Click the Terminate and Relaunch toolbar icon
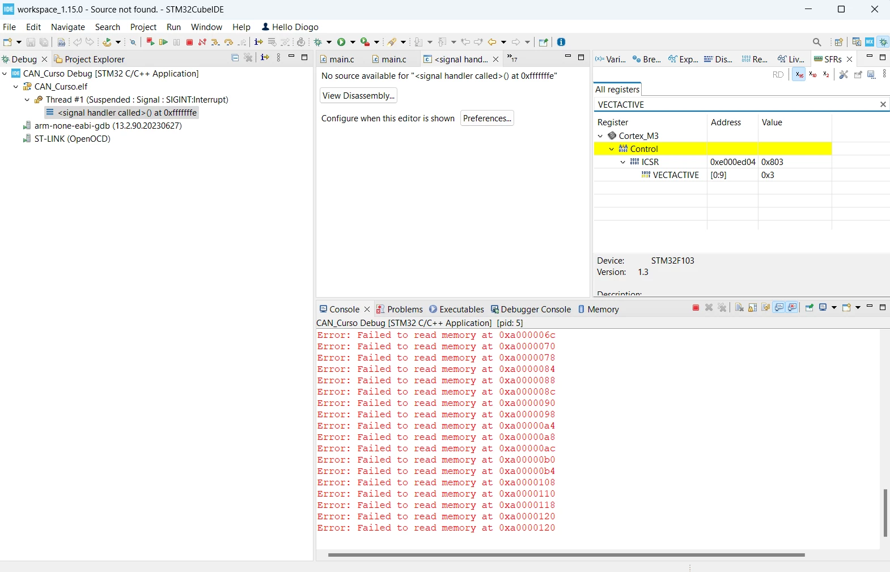The width and height of the screenshot is (890, 572). tap(150, 42)
